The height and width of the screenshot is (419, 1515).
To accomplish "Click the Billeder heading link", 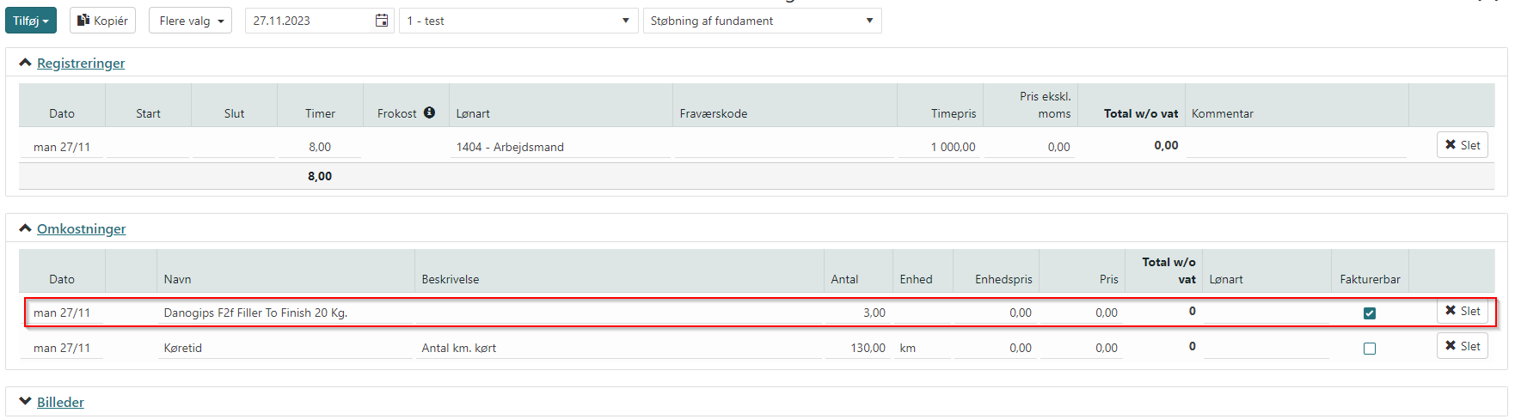I will click(60, 402).
